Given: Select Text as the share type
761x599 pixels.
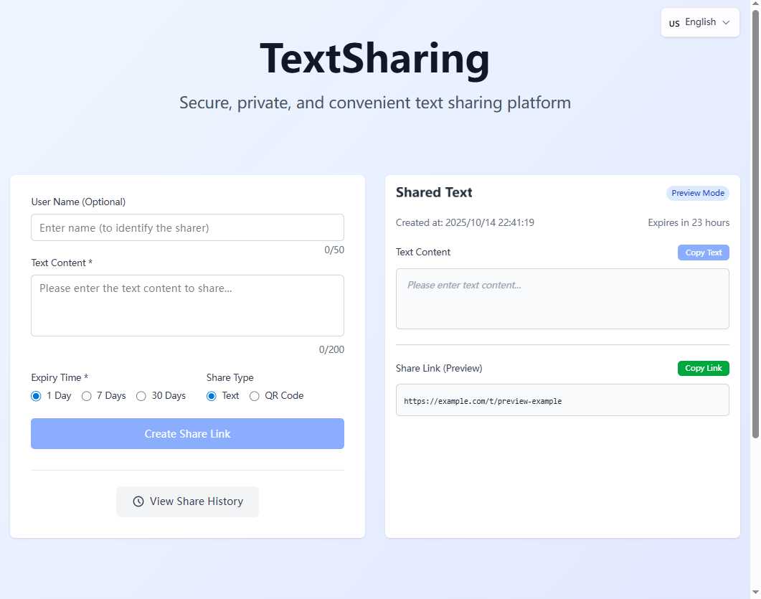Looking at the screenshot, I should [211, 396].
